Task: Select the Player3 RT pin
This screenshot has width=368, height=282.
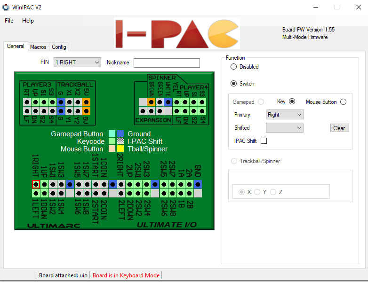Action: pyautogui.click(x=27, y=102)
